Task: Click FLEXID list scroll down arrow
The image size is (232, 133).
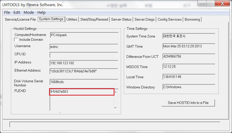Action: 116,108
